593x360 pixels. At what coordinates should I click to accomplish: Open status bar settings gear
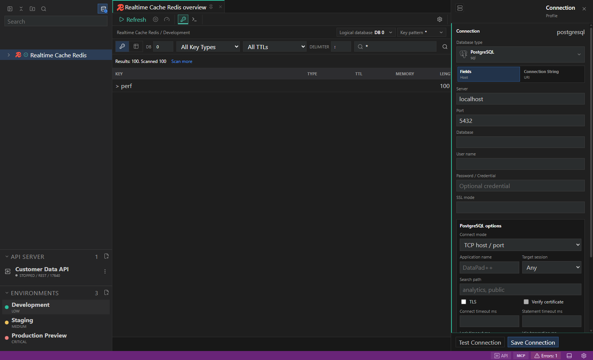point(584,356)
